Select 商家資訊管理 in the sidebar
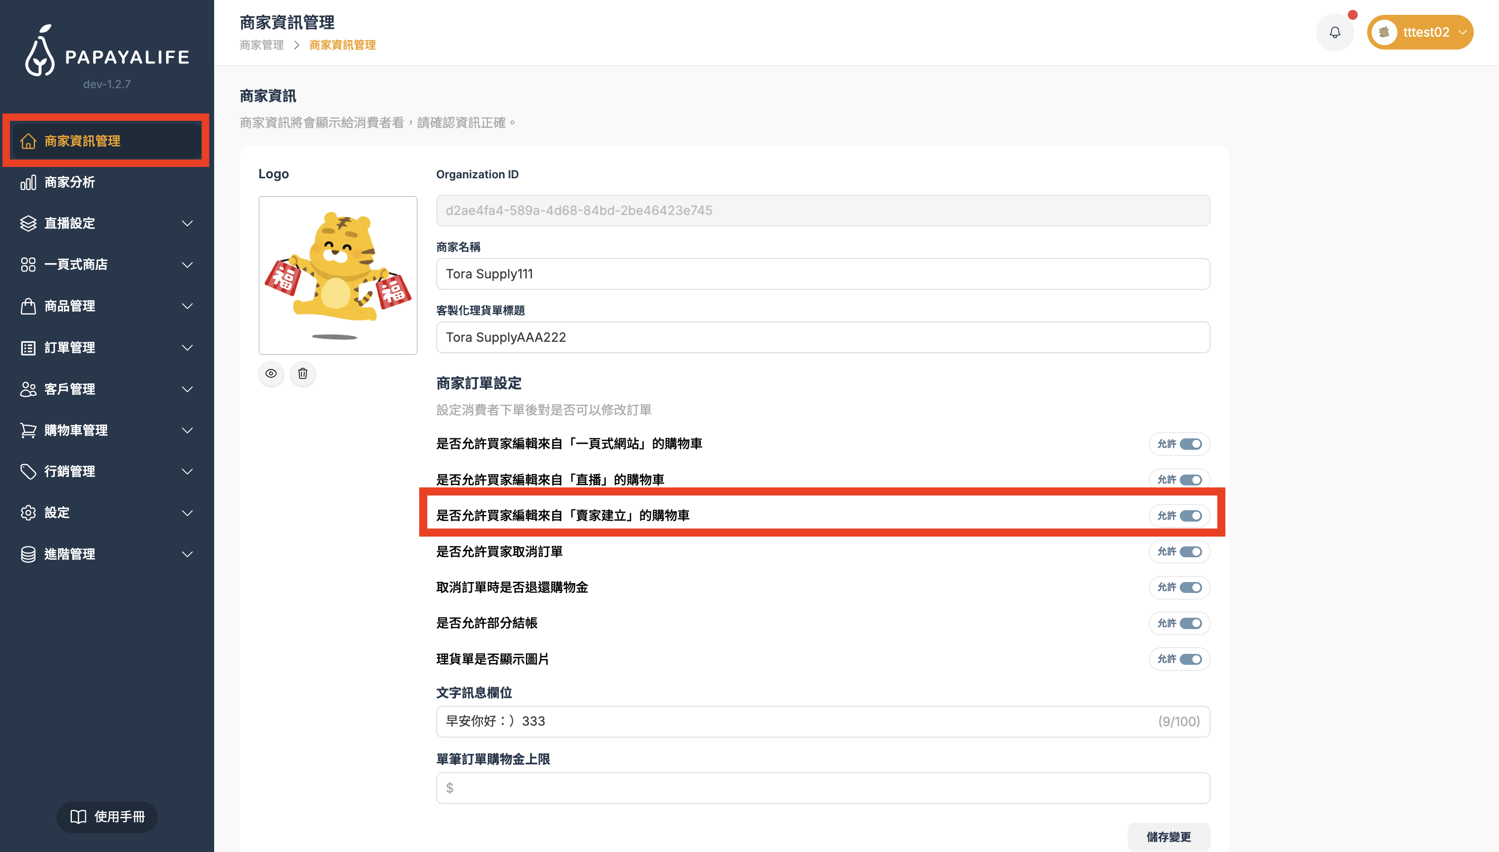Viewport: 1499px width, 852px height. pyautogui.click(x=83, y=141)
